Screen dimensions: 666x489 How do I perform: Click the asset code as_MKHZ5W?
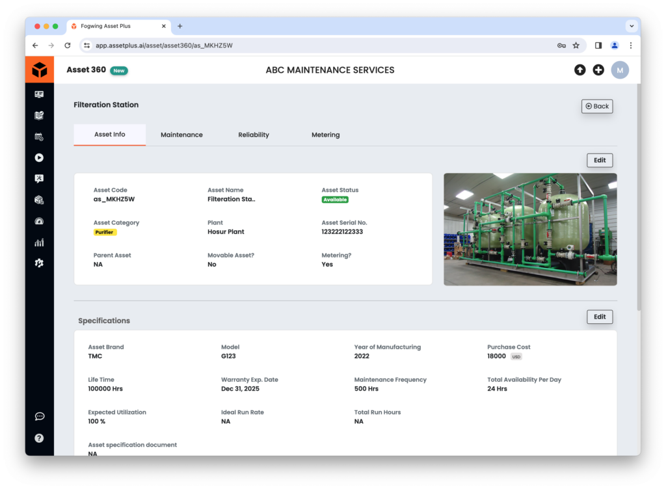point(114,199)
